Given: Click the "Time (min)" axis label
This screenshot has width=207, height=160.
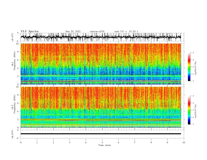Looking at the screenshot, I should 105,145.
